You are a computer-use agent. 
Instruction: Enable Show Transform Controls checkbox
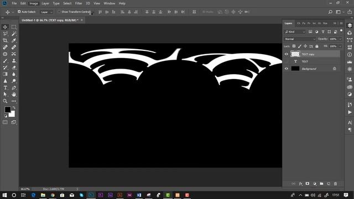(59, 12)
